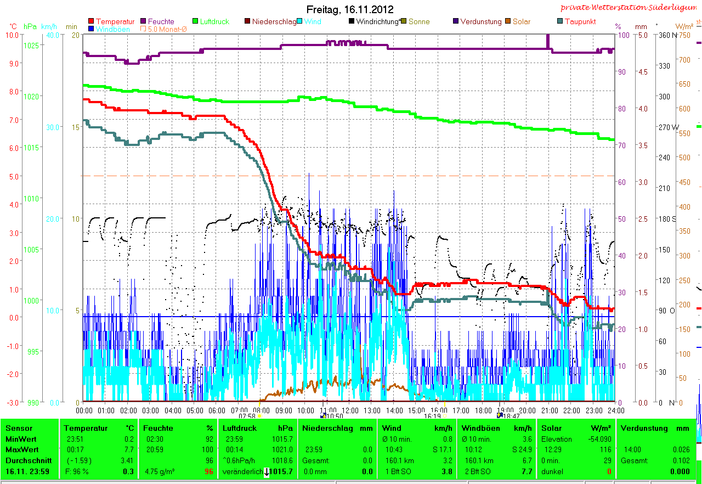Image resolution: width=702 pixels, height=484 pixels.
Task: Click the teal Taupunkt legend square
Action: point(560,21)
